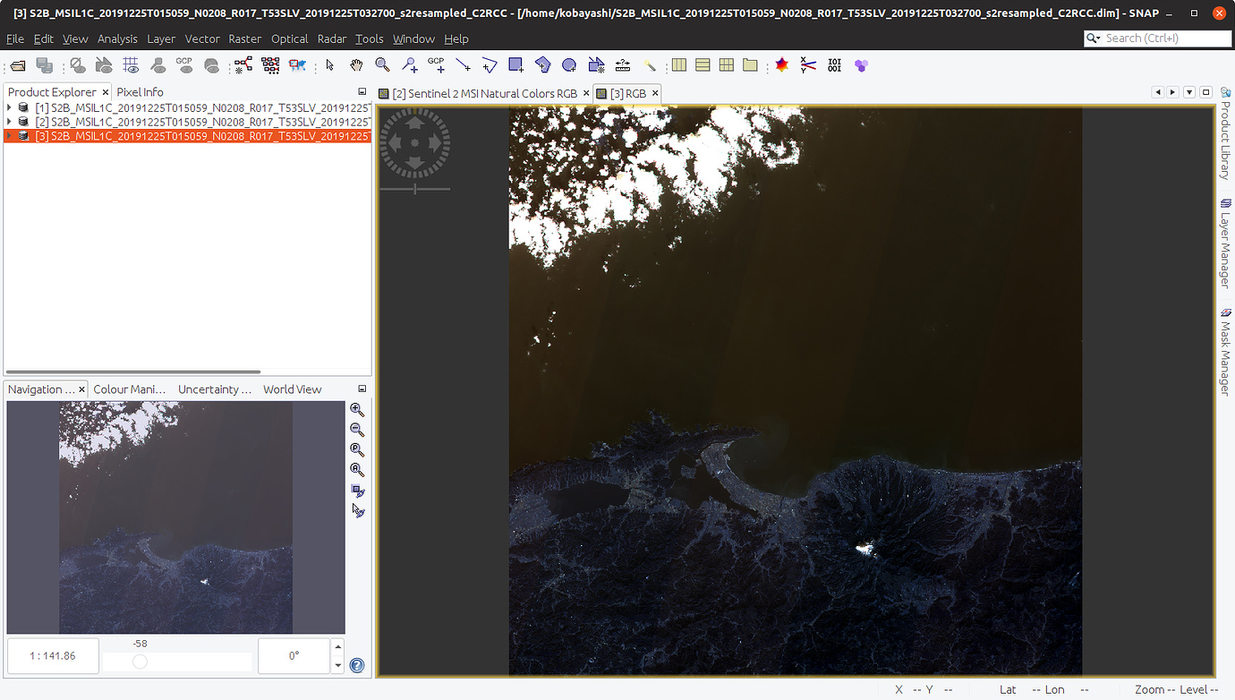Click Zoom Out icon in Navigation panel
The image size is (1235, 700).
pyautogui.click(x=357, y=430)
